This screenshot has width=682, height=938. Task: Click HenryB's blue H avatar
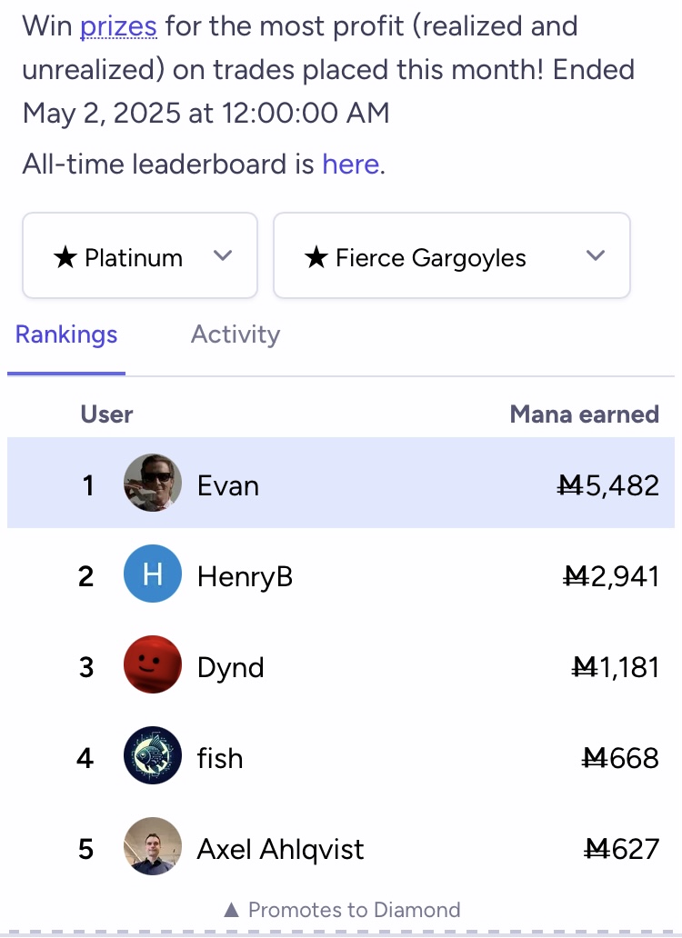coord(153,574)
